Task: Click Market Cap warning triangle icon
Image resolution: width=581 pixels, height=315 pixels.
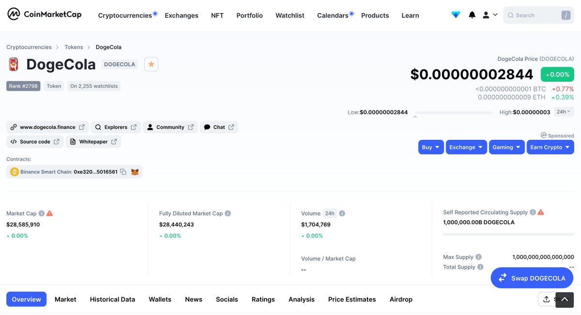Action: (x=49, y=213)
